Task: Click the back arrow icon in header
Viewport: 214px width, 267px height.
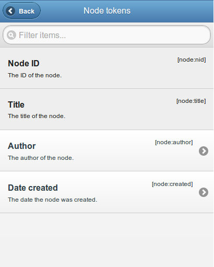Action: click(10, 11)
